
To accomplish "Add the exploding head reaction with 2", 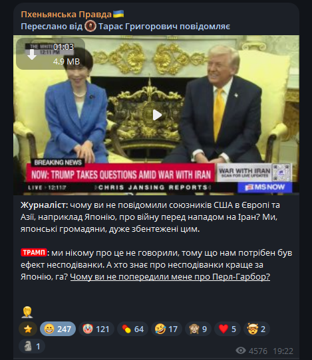I will 257,329.
